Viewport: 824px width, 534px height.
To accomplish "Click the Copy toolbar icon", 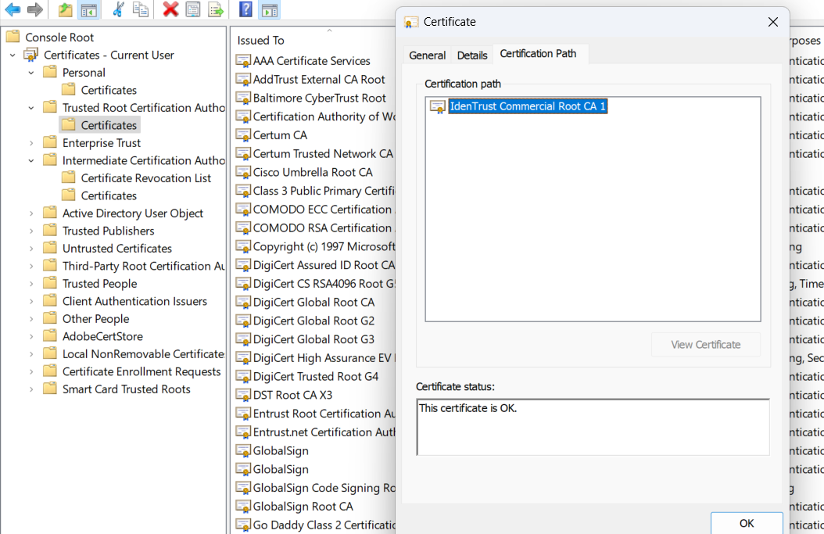I will pyautogui.click(x=140, y=9).
